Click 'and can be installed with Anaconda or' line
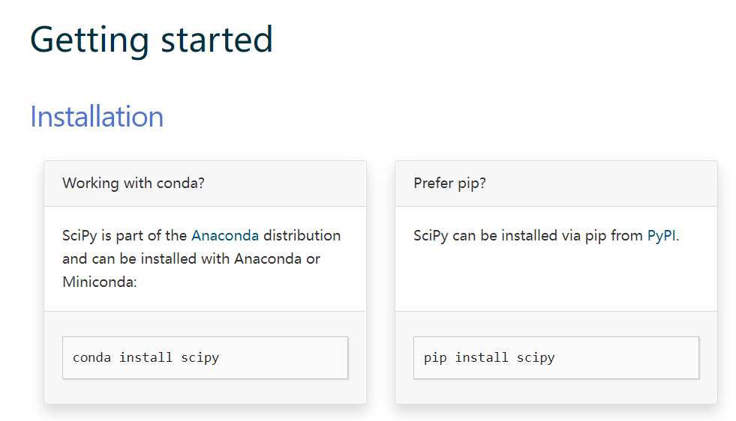The height and width of the screenshot is (421, 736). tap(191, 258)
